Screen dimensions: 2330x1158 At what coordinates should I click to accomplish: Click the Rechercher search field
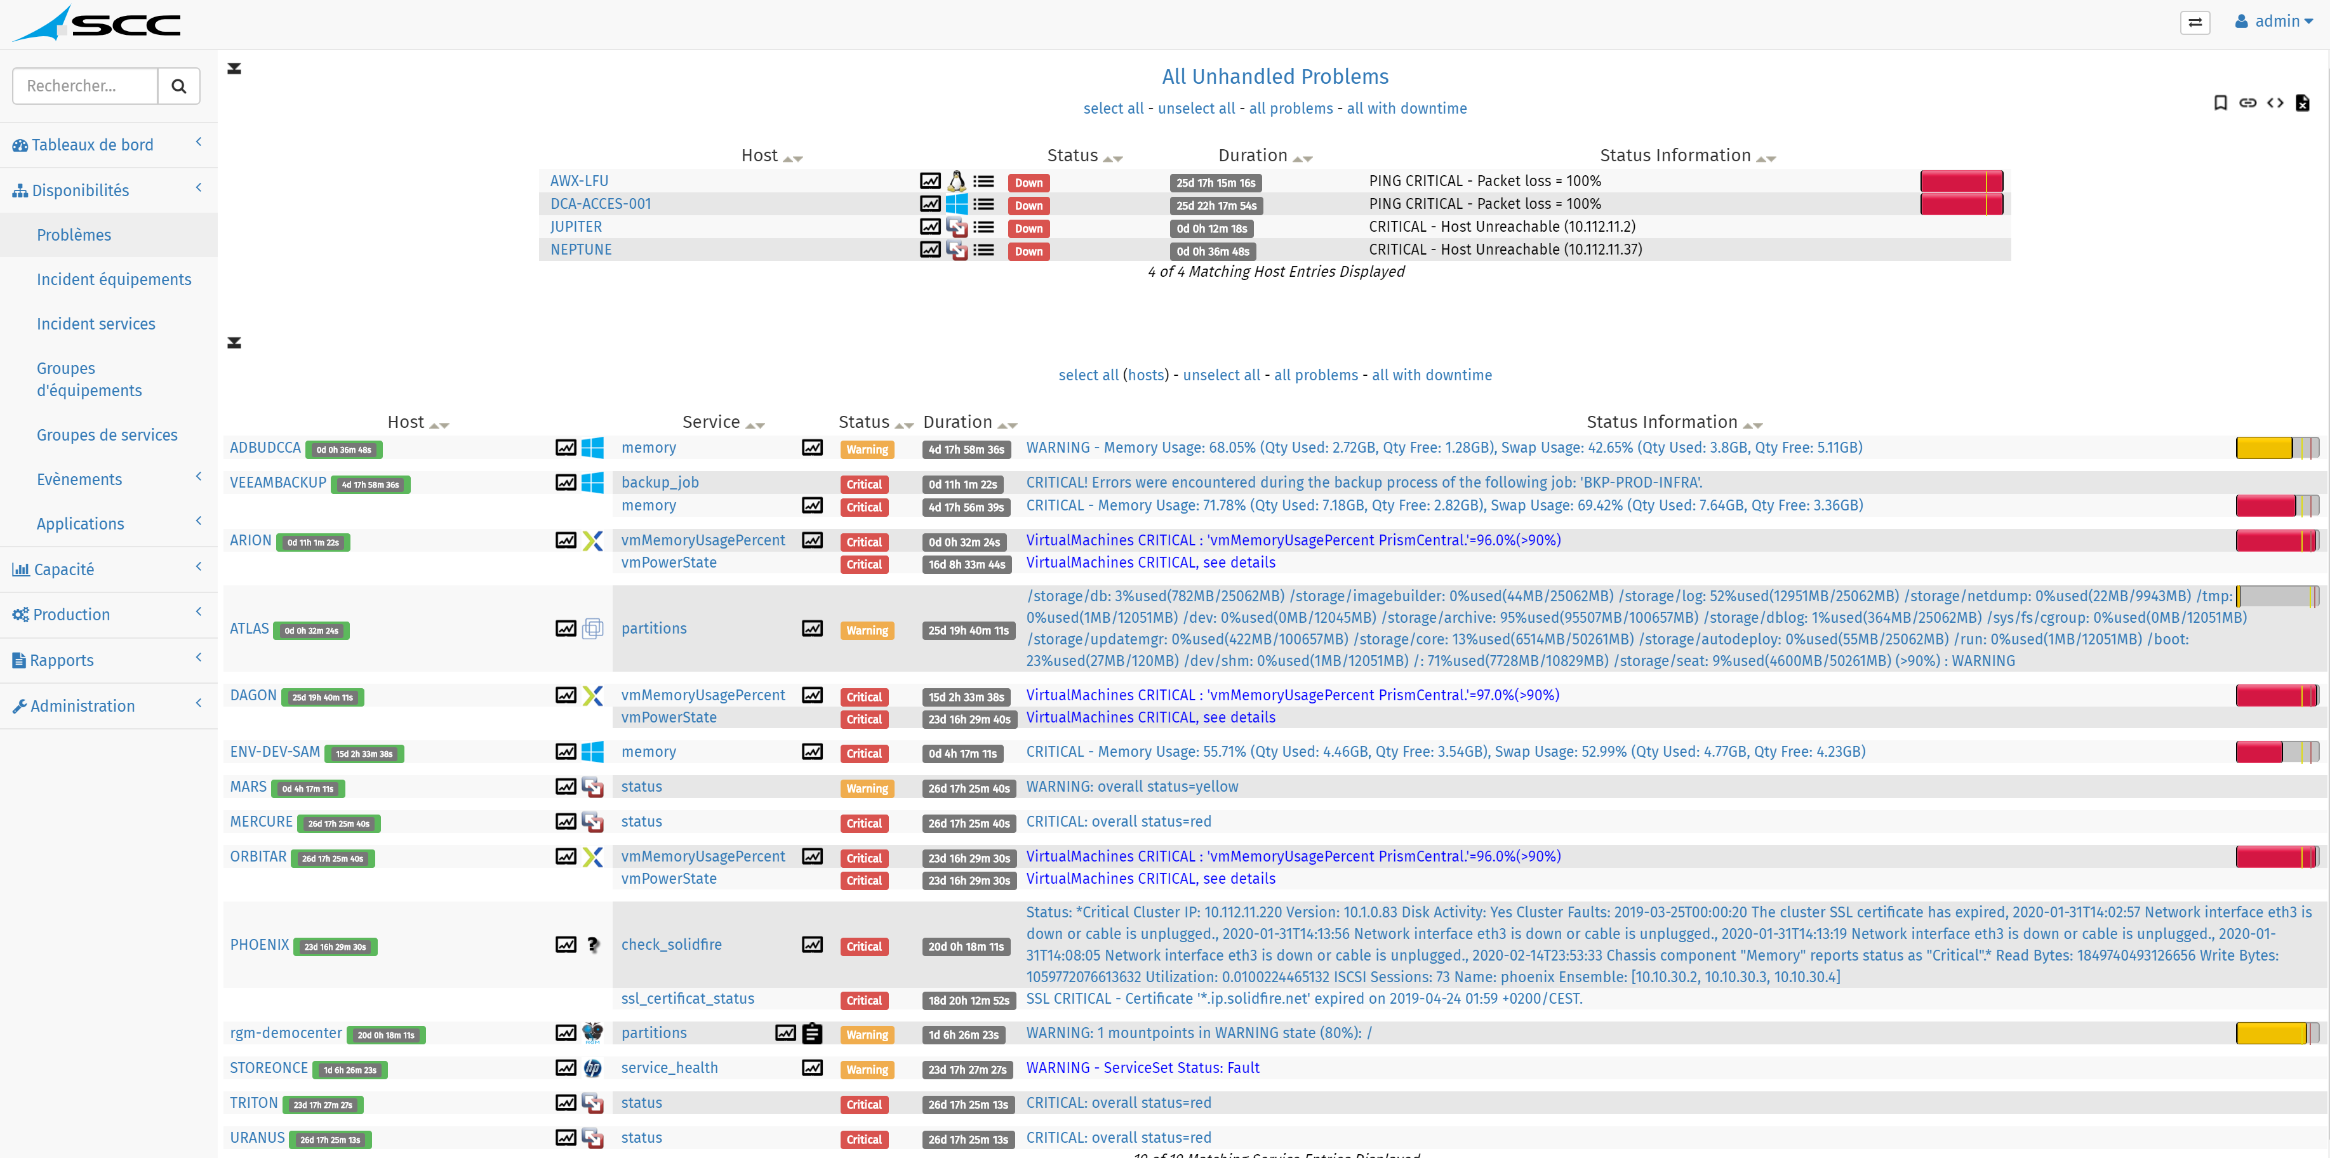click(85, 86)
